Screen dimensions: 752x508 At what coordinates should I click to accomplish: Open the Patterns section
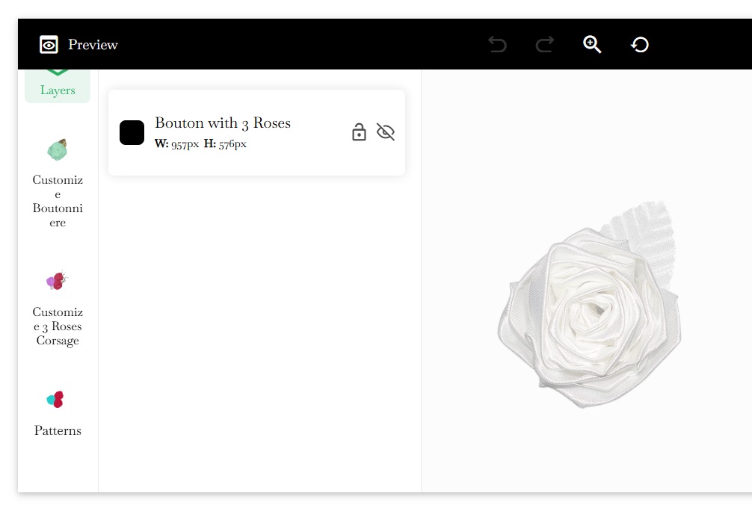(x=58, y=430)
